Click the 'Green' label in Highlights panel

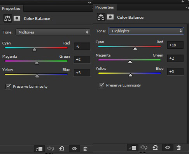(x=158, y=55)
